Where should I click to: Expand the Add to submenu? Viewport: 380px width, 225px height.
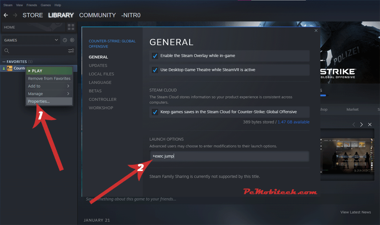(49, 86)
